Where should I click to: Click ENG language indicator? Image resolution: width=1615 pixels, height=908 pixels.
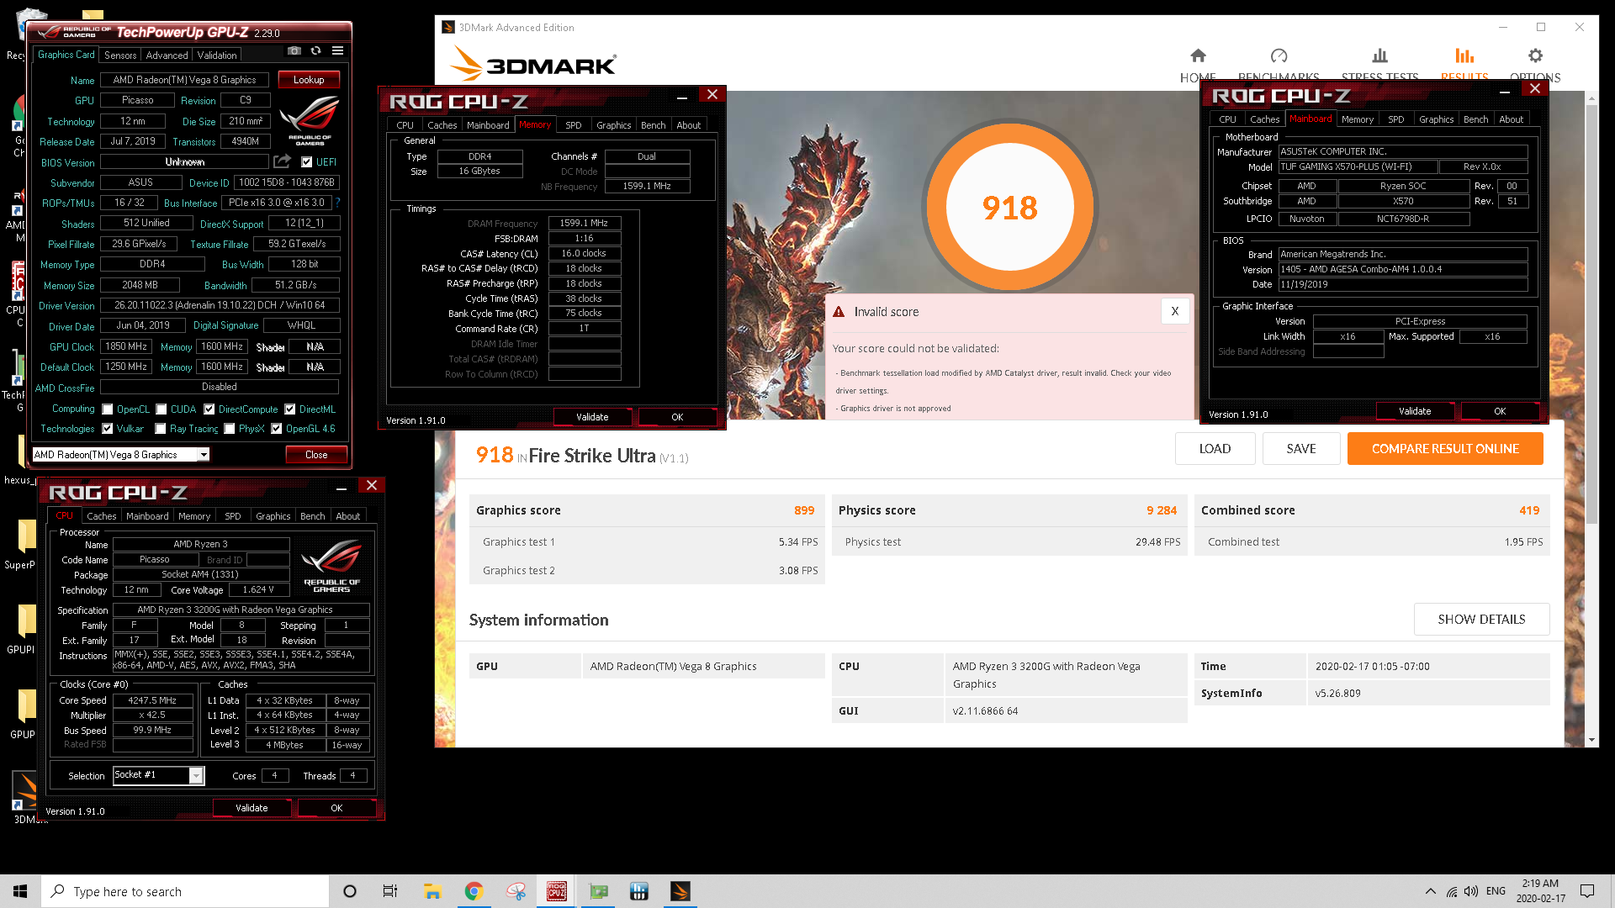(x=1496, y=891)
